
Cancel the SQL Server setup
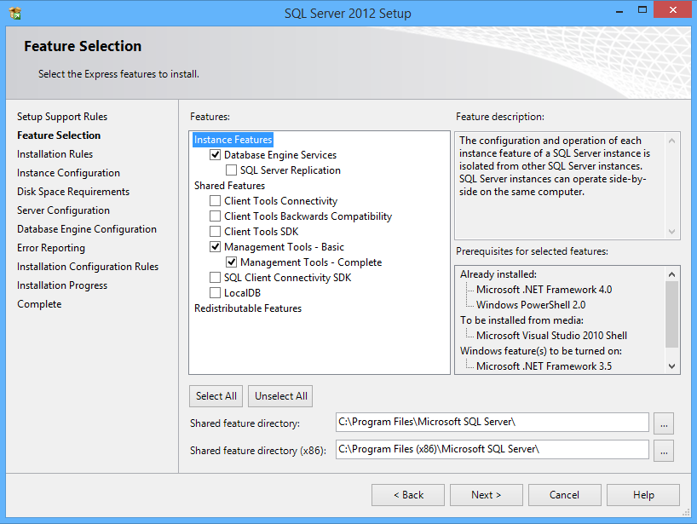pos(565,495)
